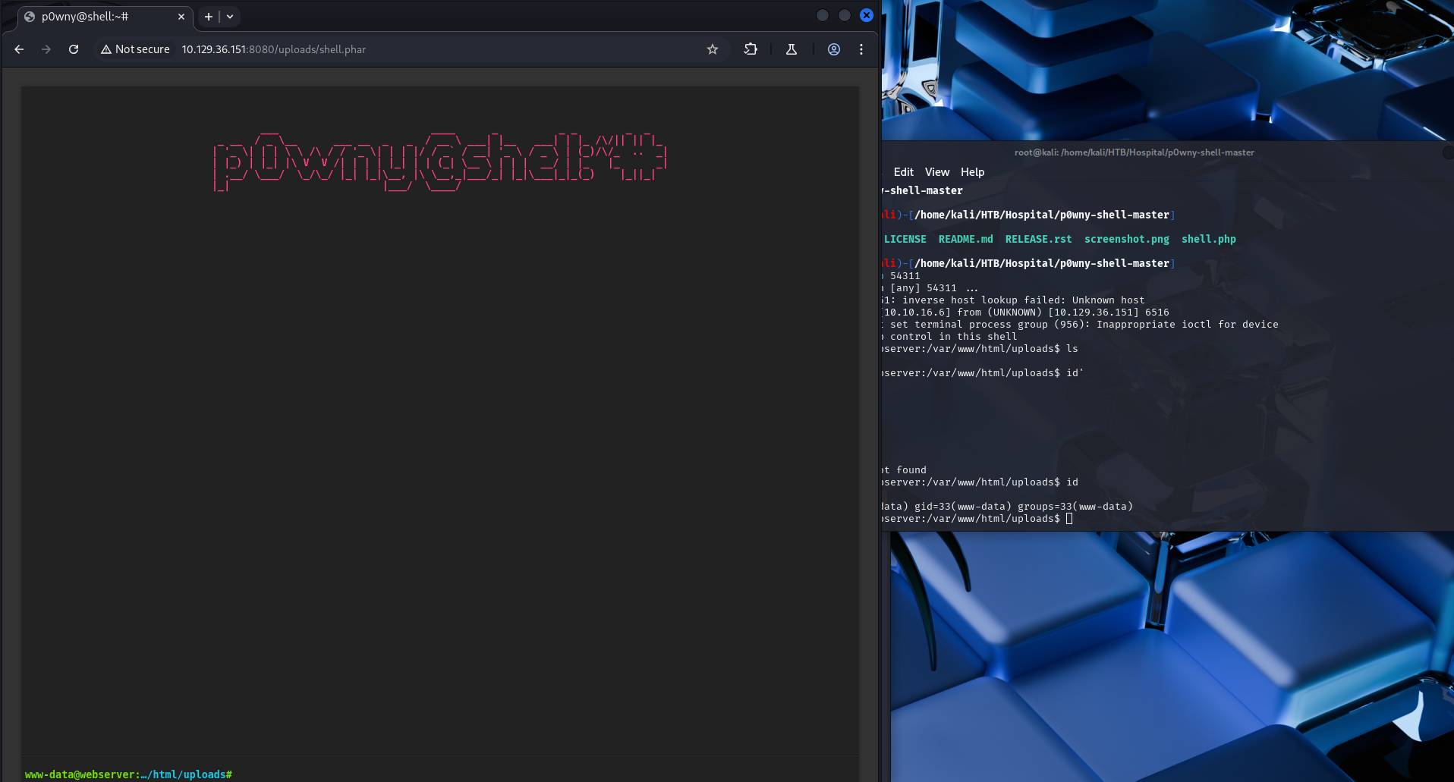Click the browser forward arrow
Screen dimensions: 1454x782
pos(46,49)
